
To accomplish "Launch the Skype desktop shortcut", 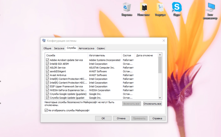I will click(177, 9).
